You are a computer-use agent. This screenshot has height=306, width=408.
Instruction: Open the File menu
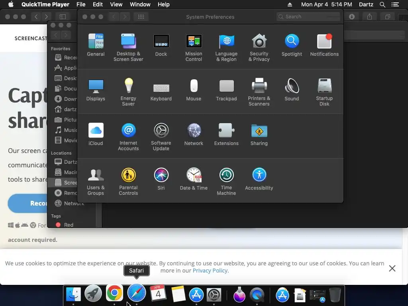click(81, 4)
